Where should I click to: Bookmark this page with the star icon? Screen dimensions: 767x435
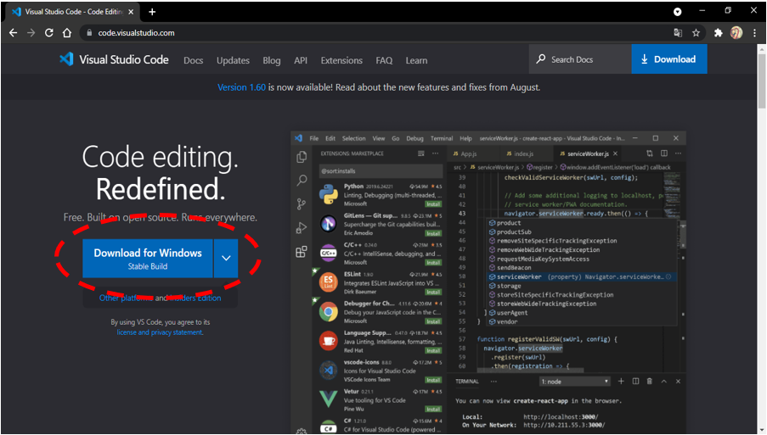697,33
